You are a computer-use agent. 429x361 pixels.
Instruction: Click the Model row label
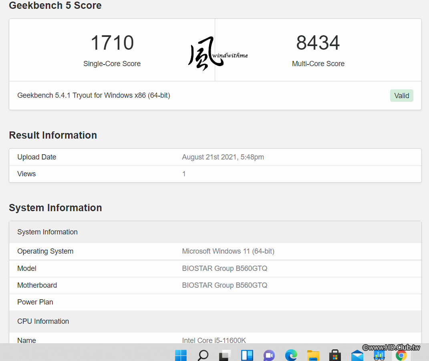click(27, 268)
